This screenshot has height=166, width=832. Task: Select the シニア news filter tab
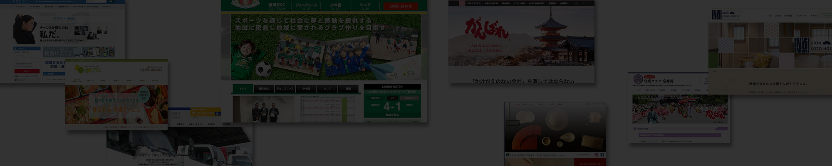coord(327,89)
